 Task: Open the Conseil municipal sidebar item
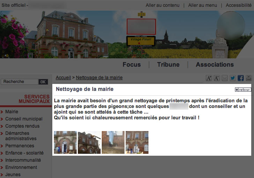point(24,119)
